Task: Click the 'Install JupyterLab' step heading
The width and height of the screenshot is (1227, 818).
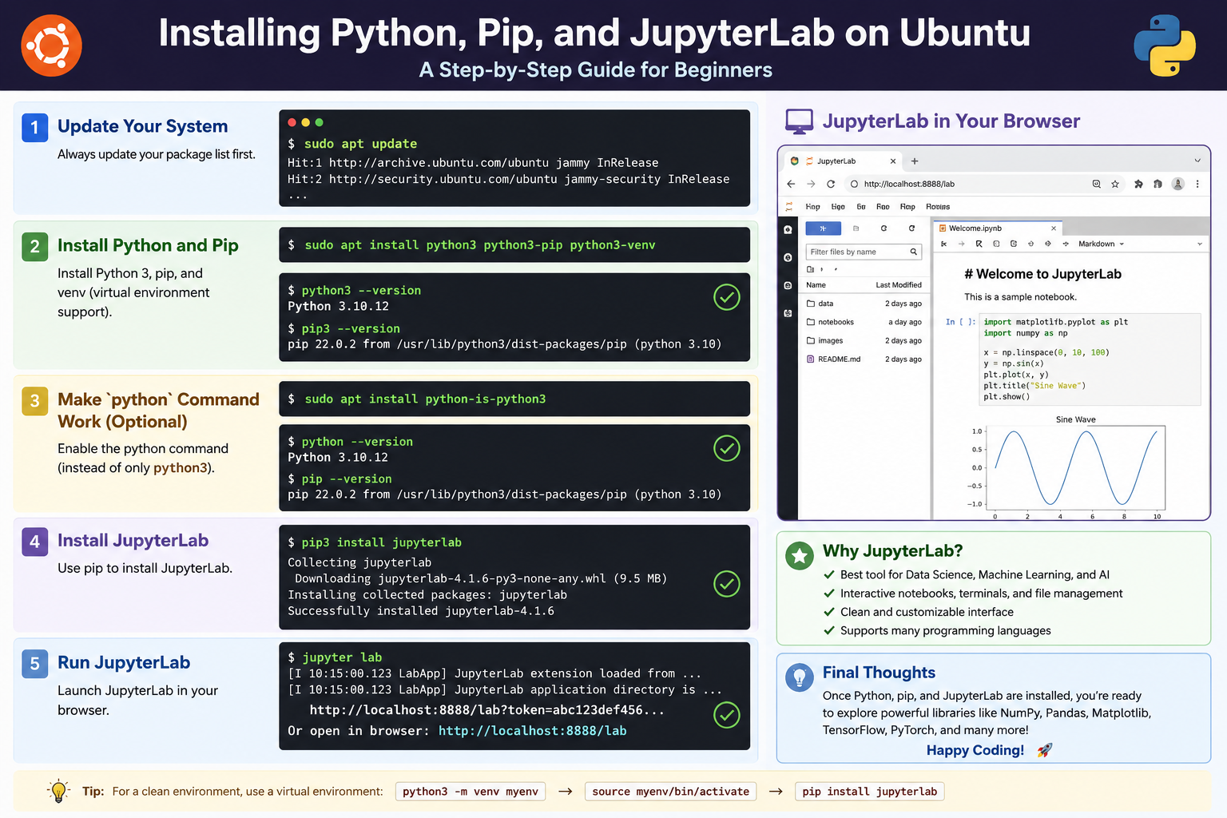Action: pyautogui.click(x=133, y=541)
